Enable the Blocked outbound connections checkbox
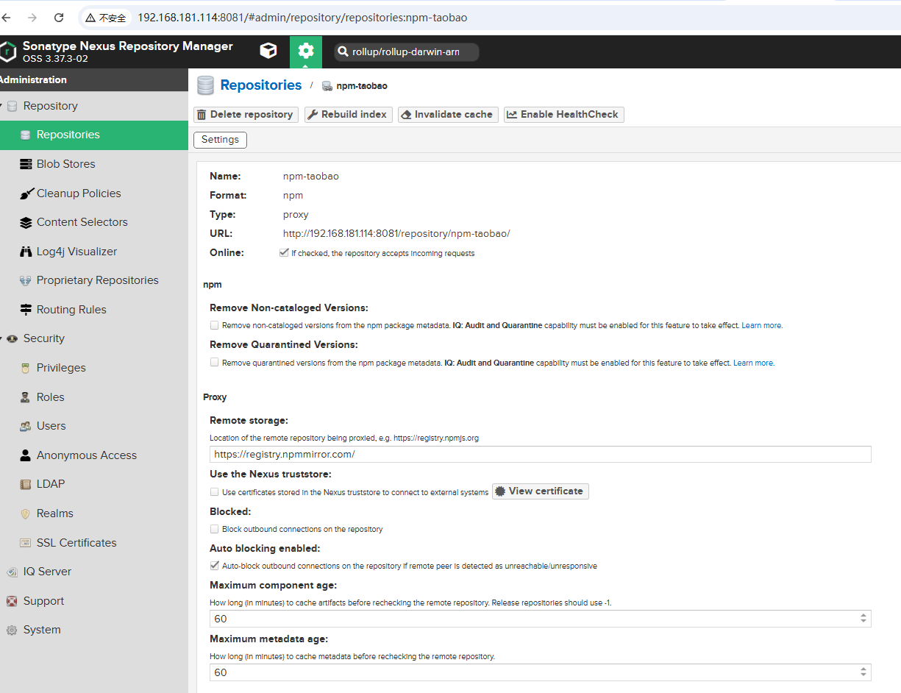901x693 pixels. click(215, 529)
